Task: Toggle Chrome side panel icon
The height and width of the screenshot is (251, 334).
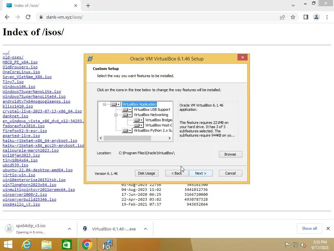Action: click(306, 17)
